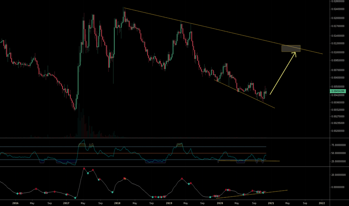Click the RSI pane 75.00000000 label

point(339,145)
